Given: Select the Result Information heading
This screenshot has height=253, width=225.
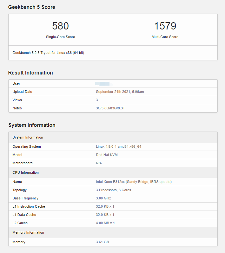Looking at the screenshot, I should point(30,73).
